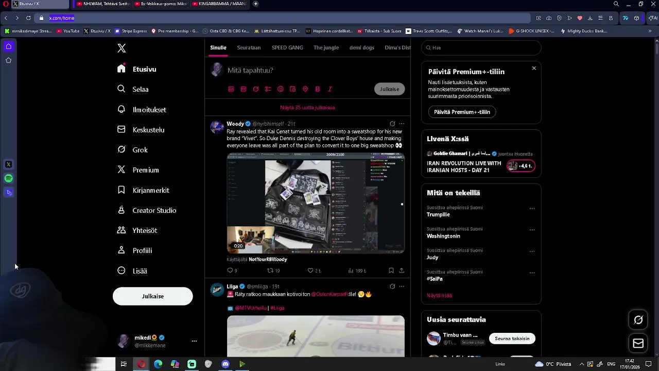Switch to the SPEED GANG tab
Viewport: 659px width, 371px height.
click(287, 47)
